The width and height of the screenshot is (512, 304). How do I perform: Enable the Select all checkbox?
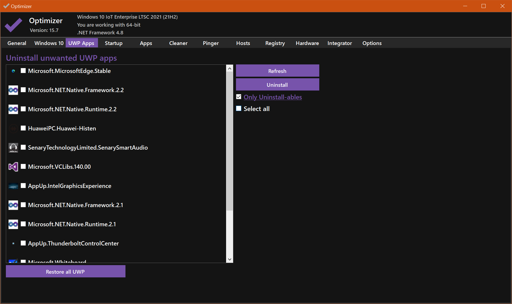point(239,108)
